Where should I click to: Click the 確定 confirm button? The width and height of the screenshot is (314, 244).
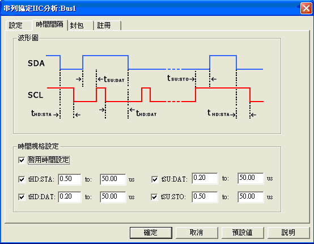[x=151, y=233]
